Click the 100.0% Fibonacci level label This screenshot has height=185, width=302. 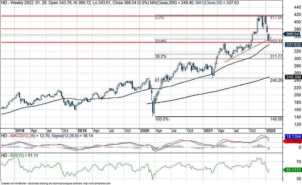click(x=162, y=119)
